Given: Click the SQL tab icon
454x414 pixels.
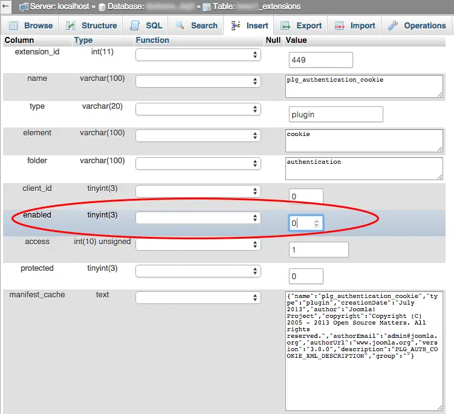Looking at the screenshot, I should [135, 25].
